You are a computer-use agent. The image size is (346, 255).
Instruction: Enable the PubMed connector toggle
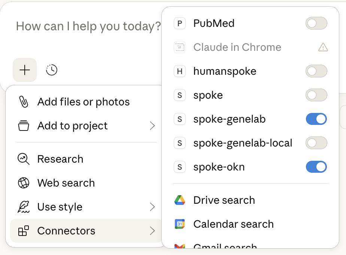pyautogui.click(x=316, y=23)
